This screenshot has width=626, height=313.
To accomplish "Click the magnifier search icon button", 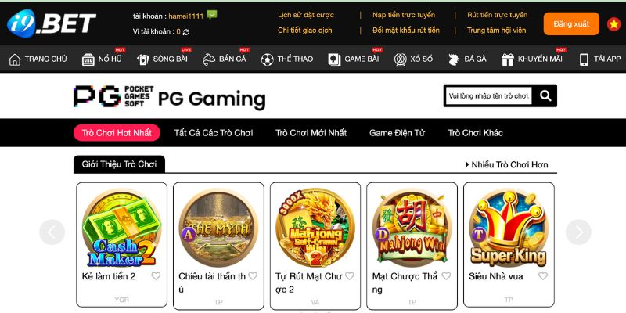I will (x=545, y=95).
